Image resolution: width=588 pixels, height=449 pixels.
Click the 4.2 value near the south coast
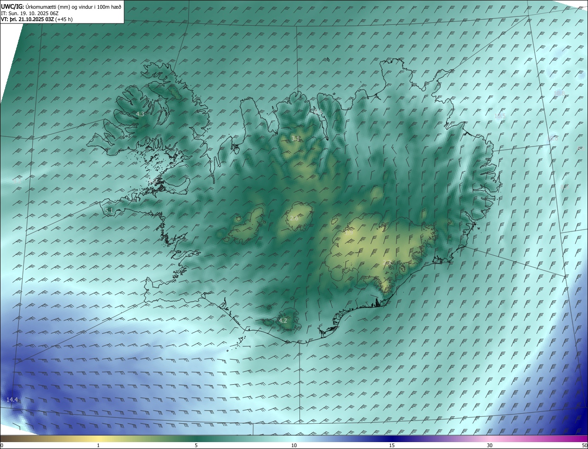pos(283,320)
